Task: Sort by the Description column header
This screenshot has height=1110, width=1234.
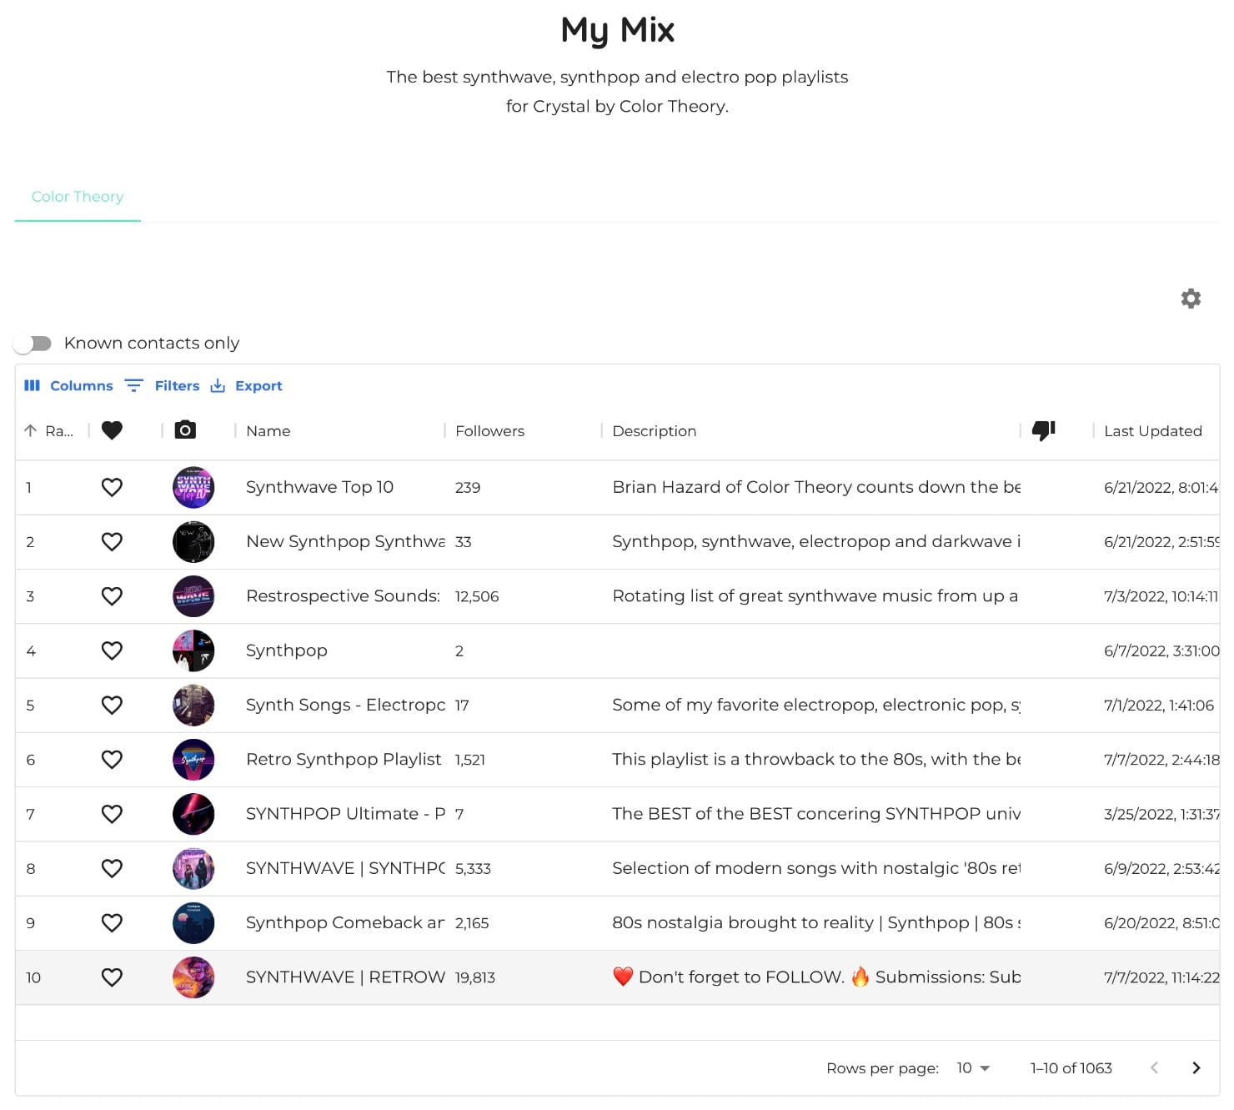Action: pos(655,431)
